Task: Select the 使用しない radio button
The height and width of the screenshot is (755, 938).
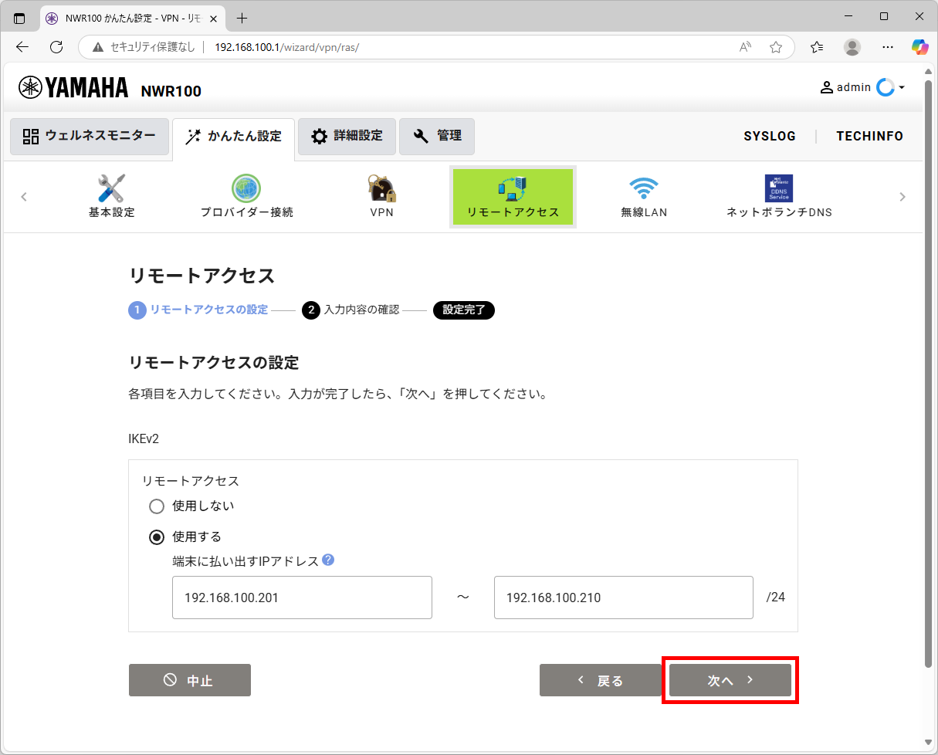Action: click(x=157, y=506)
